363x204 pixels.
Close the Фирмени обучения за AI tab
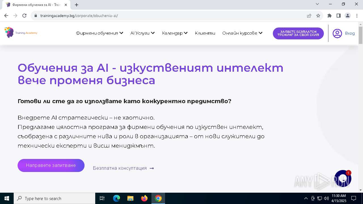pos(66,5)
